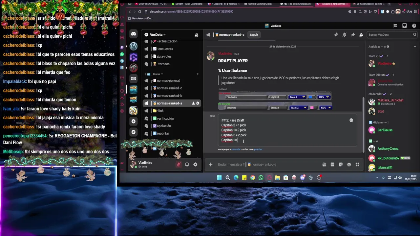Send a gift icon in message bar

(x=324, y=165)
